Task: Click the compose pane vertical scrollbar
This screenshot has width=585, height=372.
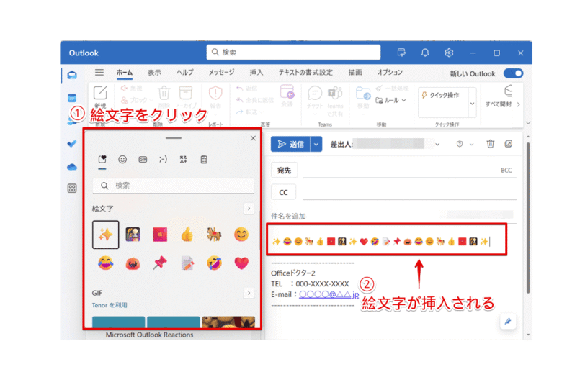Action: [x=528, y=218]
